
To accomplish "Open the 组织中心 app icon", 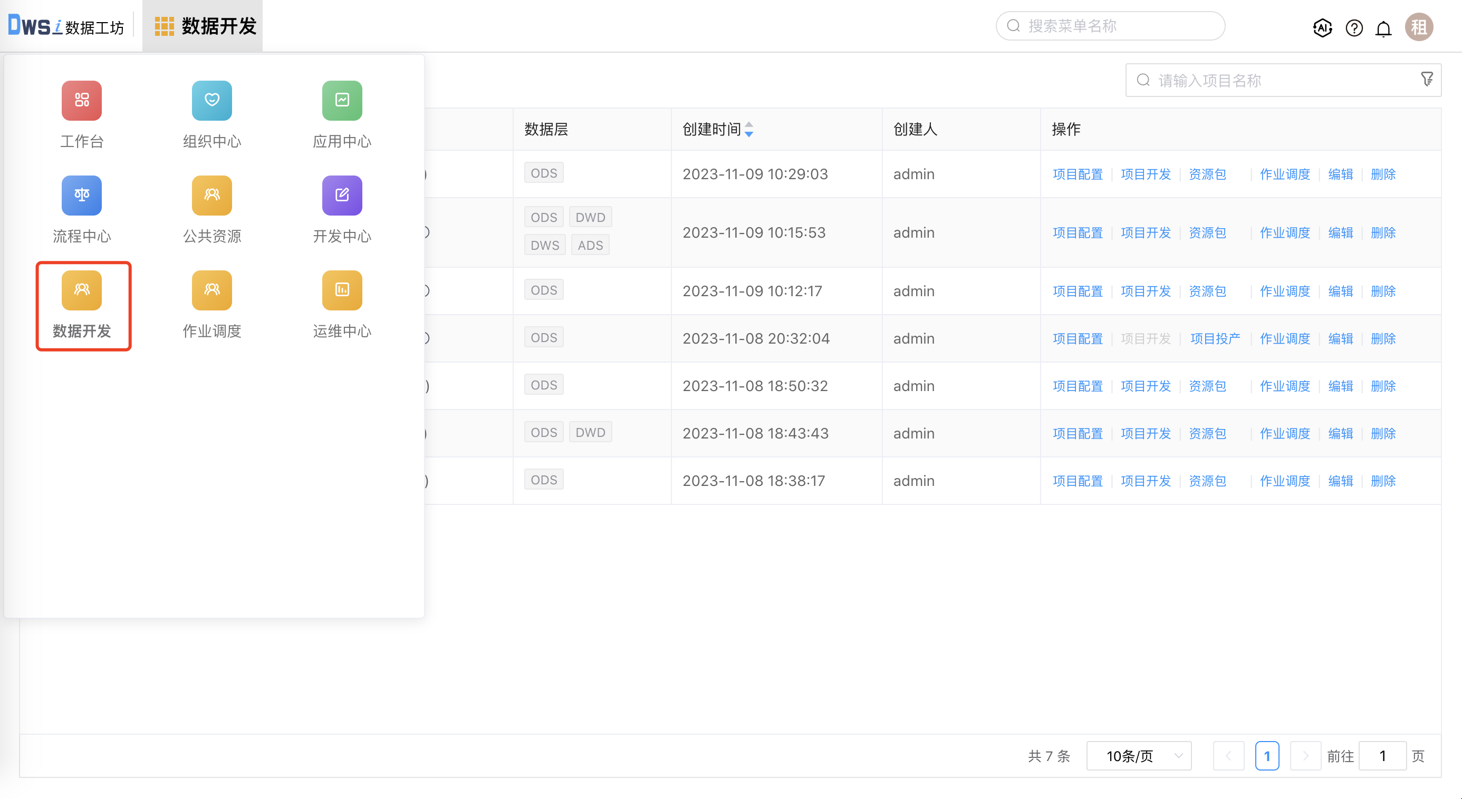I will 211,101.
